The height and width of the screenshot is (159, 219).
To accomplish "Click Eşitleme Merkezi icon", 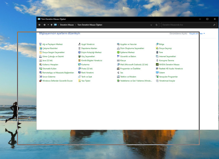I will point(118,52).
